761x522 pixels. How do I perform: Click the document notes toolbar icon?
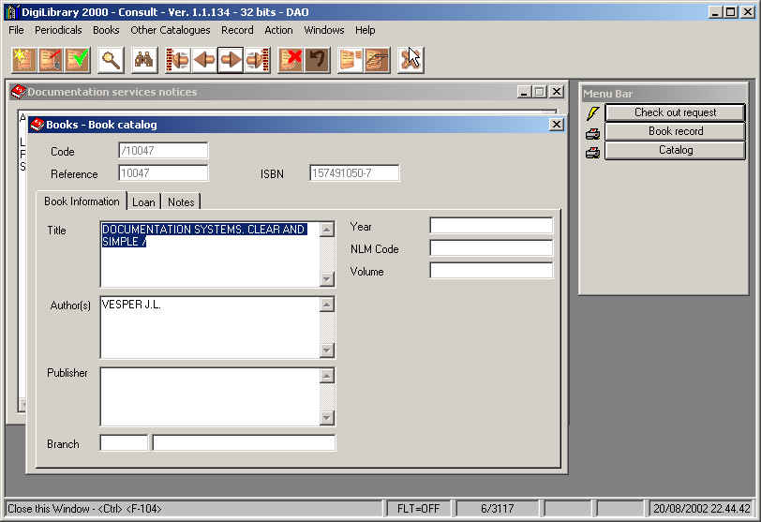351,60
